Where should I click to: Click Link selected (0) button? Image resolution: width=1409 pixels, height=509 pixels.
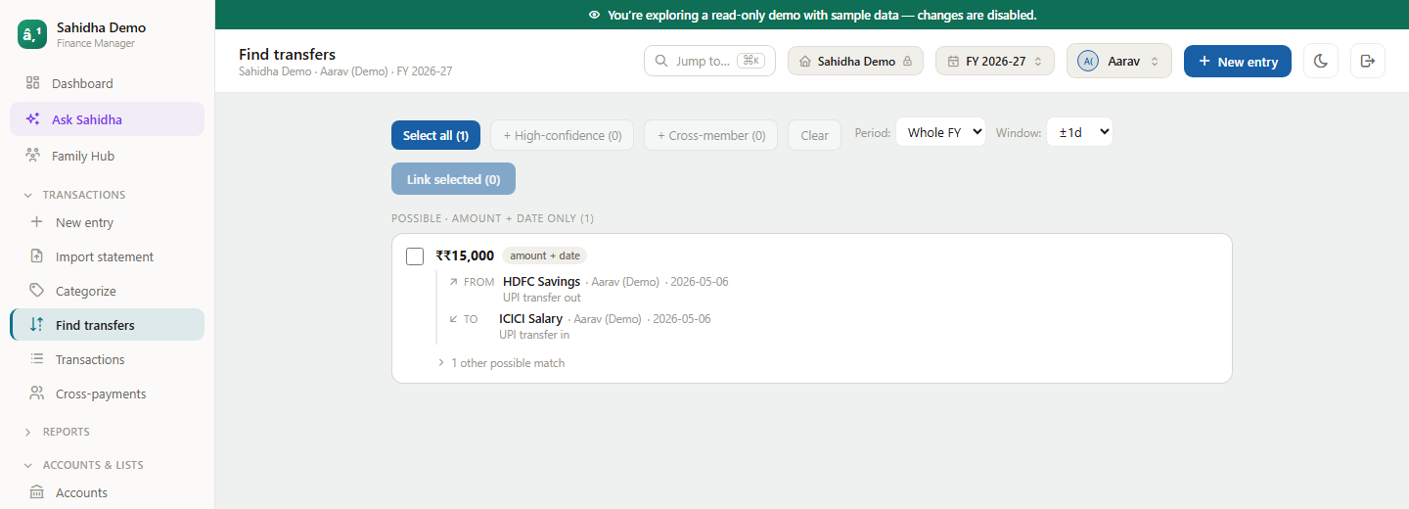pyautogui.click(x=453, y=179)
